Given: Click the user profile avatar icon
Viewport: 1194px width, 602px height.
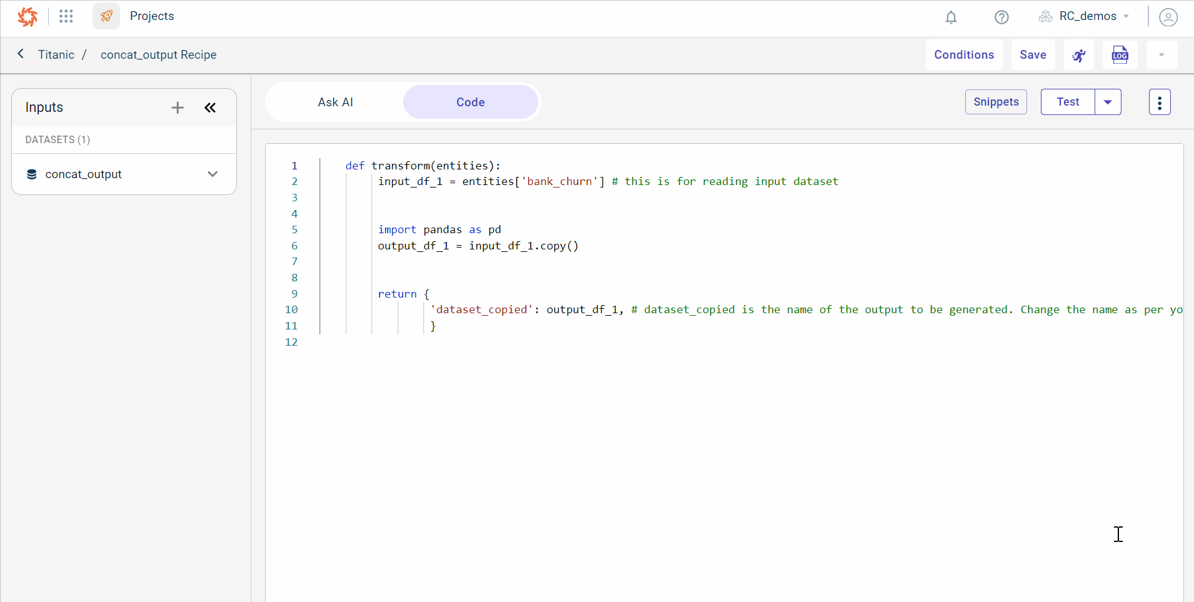Looking at the screenshot, I should tap(1168, 18).
